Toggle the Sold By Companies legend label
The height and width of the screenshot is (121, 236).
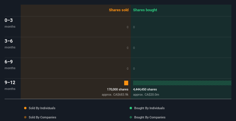(43, 117)
